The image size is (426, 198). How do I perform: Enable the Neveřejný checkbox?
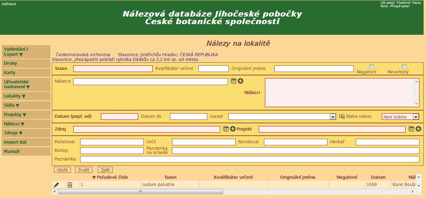pyautogui.click(x=404, y=67)
